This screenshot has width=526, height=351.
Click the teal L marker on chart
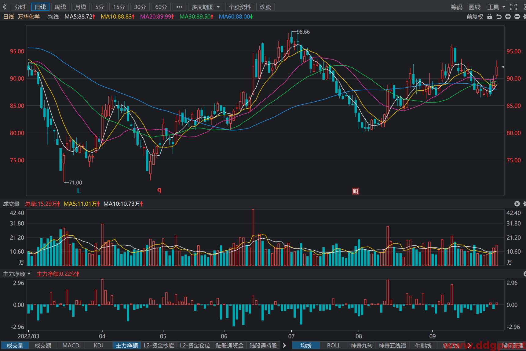[x=79, y=191]
